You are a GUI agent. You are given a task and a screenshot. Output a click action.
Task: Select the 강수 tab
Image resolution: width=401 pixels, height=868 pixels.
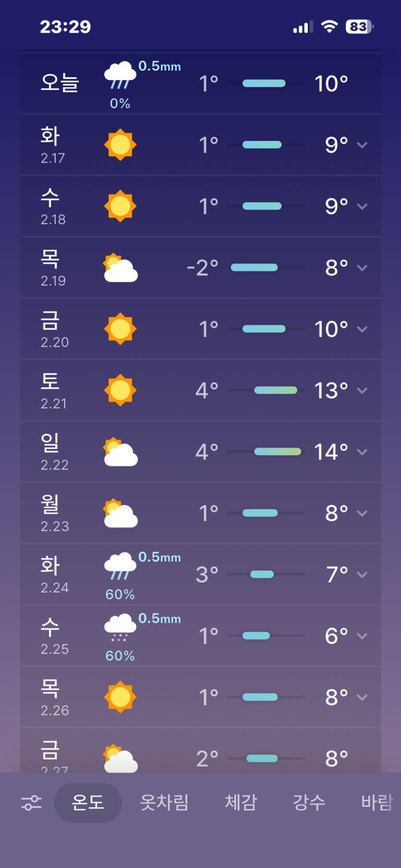(x=309, y=802)
